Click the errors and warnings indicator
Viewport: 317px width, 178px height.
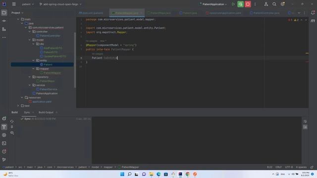(x=293, y=20)
